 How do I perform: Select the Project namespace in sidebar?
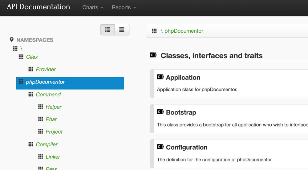click(54, 132)
